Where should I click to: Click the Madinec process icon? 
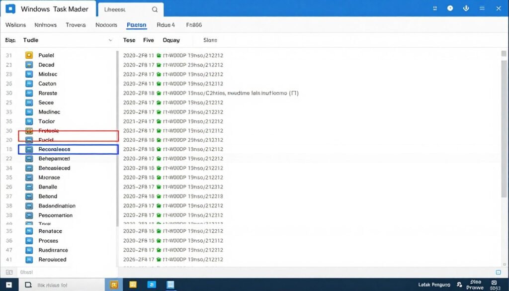[x=29, y=111]
